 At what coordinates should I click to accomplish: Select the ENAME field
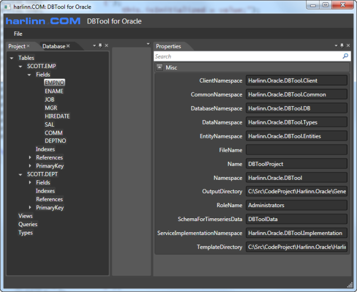coord(54,91)
